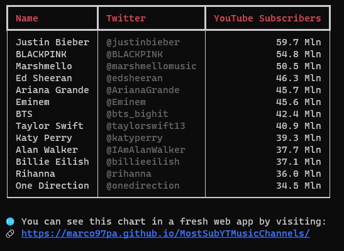The height and width of the screenshot is (251, 344).
Task: Select the @justinbieber Twitter handle
Action: [143, 42]
